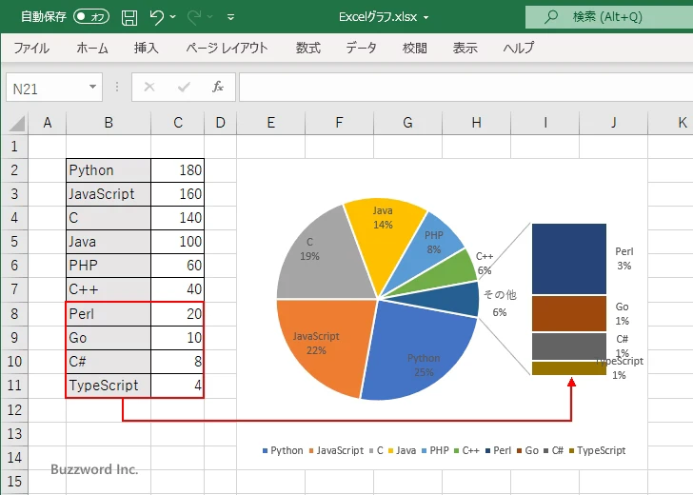Switch to the 挿入 tab

(x=147, y=48)
